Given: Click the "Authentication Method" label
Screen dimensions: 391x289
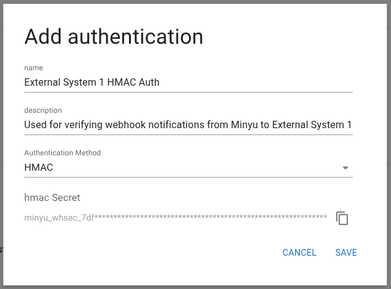Looking at the screenshot, I should pos(62,153).
